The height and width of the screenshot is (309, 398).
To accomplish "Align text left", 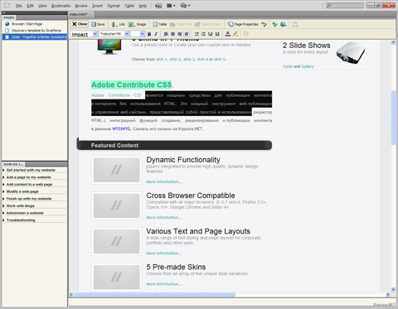I will point(166,34).
